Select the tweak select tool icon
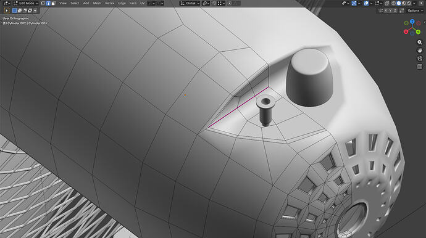Image resolution: width=426 pixels, height=238 pixels. click(7, 10)
